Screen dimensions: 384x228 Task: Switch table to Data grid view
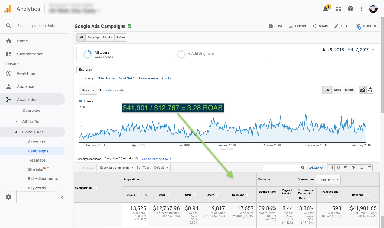tap(331, 168)
